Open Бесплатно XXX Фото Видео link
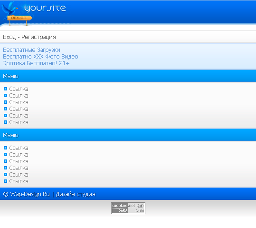The width and height of the screenshot is (256, 228). coord(40,57)
